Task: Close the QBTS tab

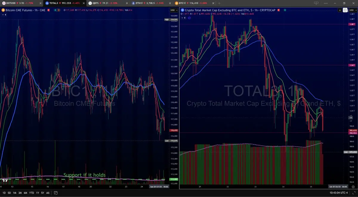Action: coord(127,3)
